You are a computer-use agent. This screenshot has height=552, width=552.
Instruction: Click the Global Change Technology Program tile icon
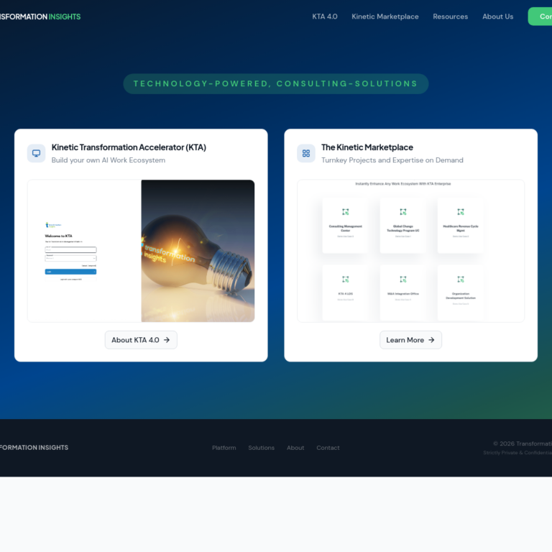403,212
